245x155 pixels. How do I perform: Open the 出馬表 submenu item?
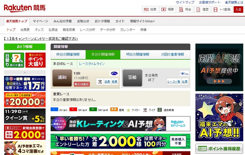(x=25, y=30)
